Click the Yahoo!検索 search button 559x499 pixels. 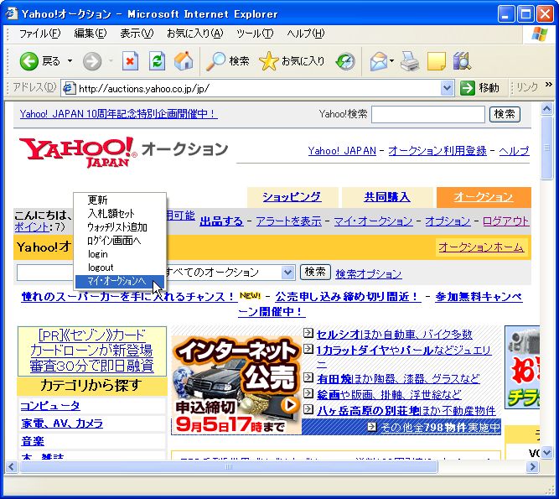[x=505, y=115]
